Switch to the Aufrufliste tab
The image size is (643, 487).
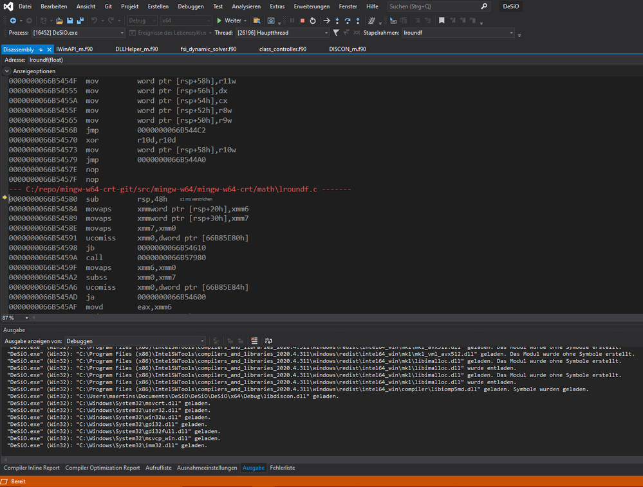point(158,468)
